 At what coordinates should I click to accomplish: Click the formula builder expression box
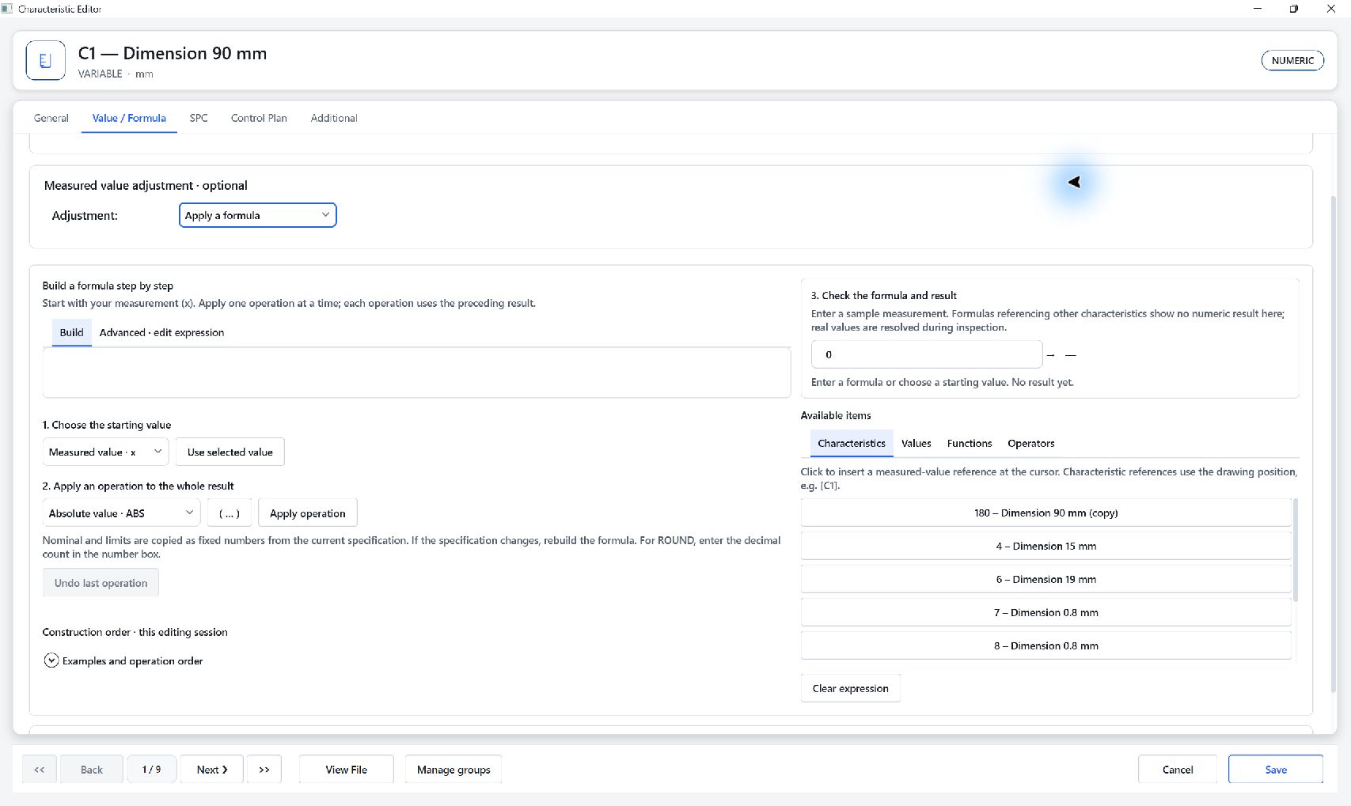[x=416, y=373]
